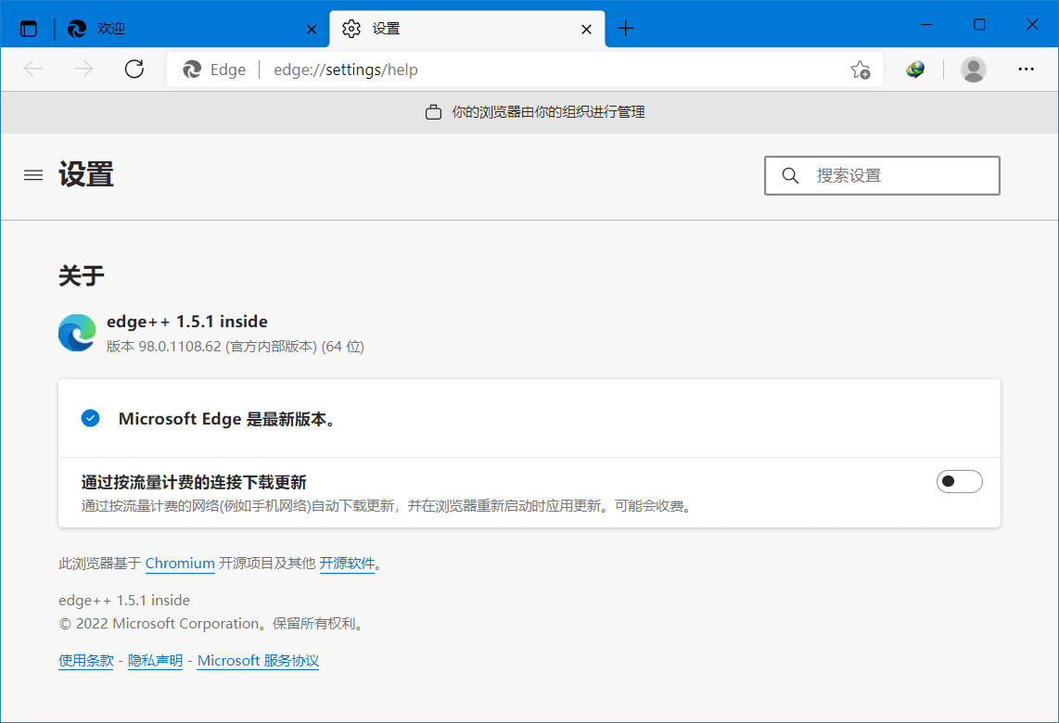The height and width of the screenshot is (723, 1059).
Task: Close the 设置 tab
Action: 586,29
